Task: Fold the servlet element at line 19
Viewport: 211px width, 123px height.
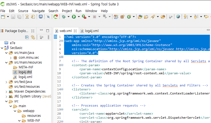Action: pyautogui.click(x=62, y=110)
